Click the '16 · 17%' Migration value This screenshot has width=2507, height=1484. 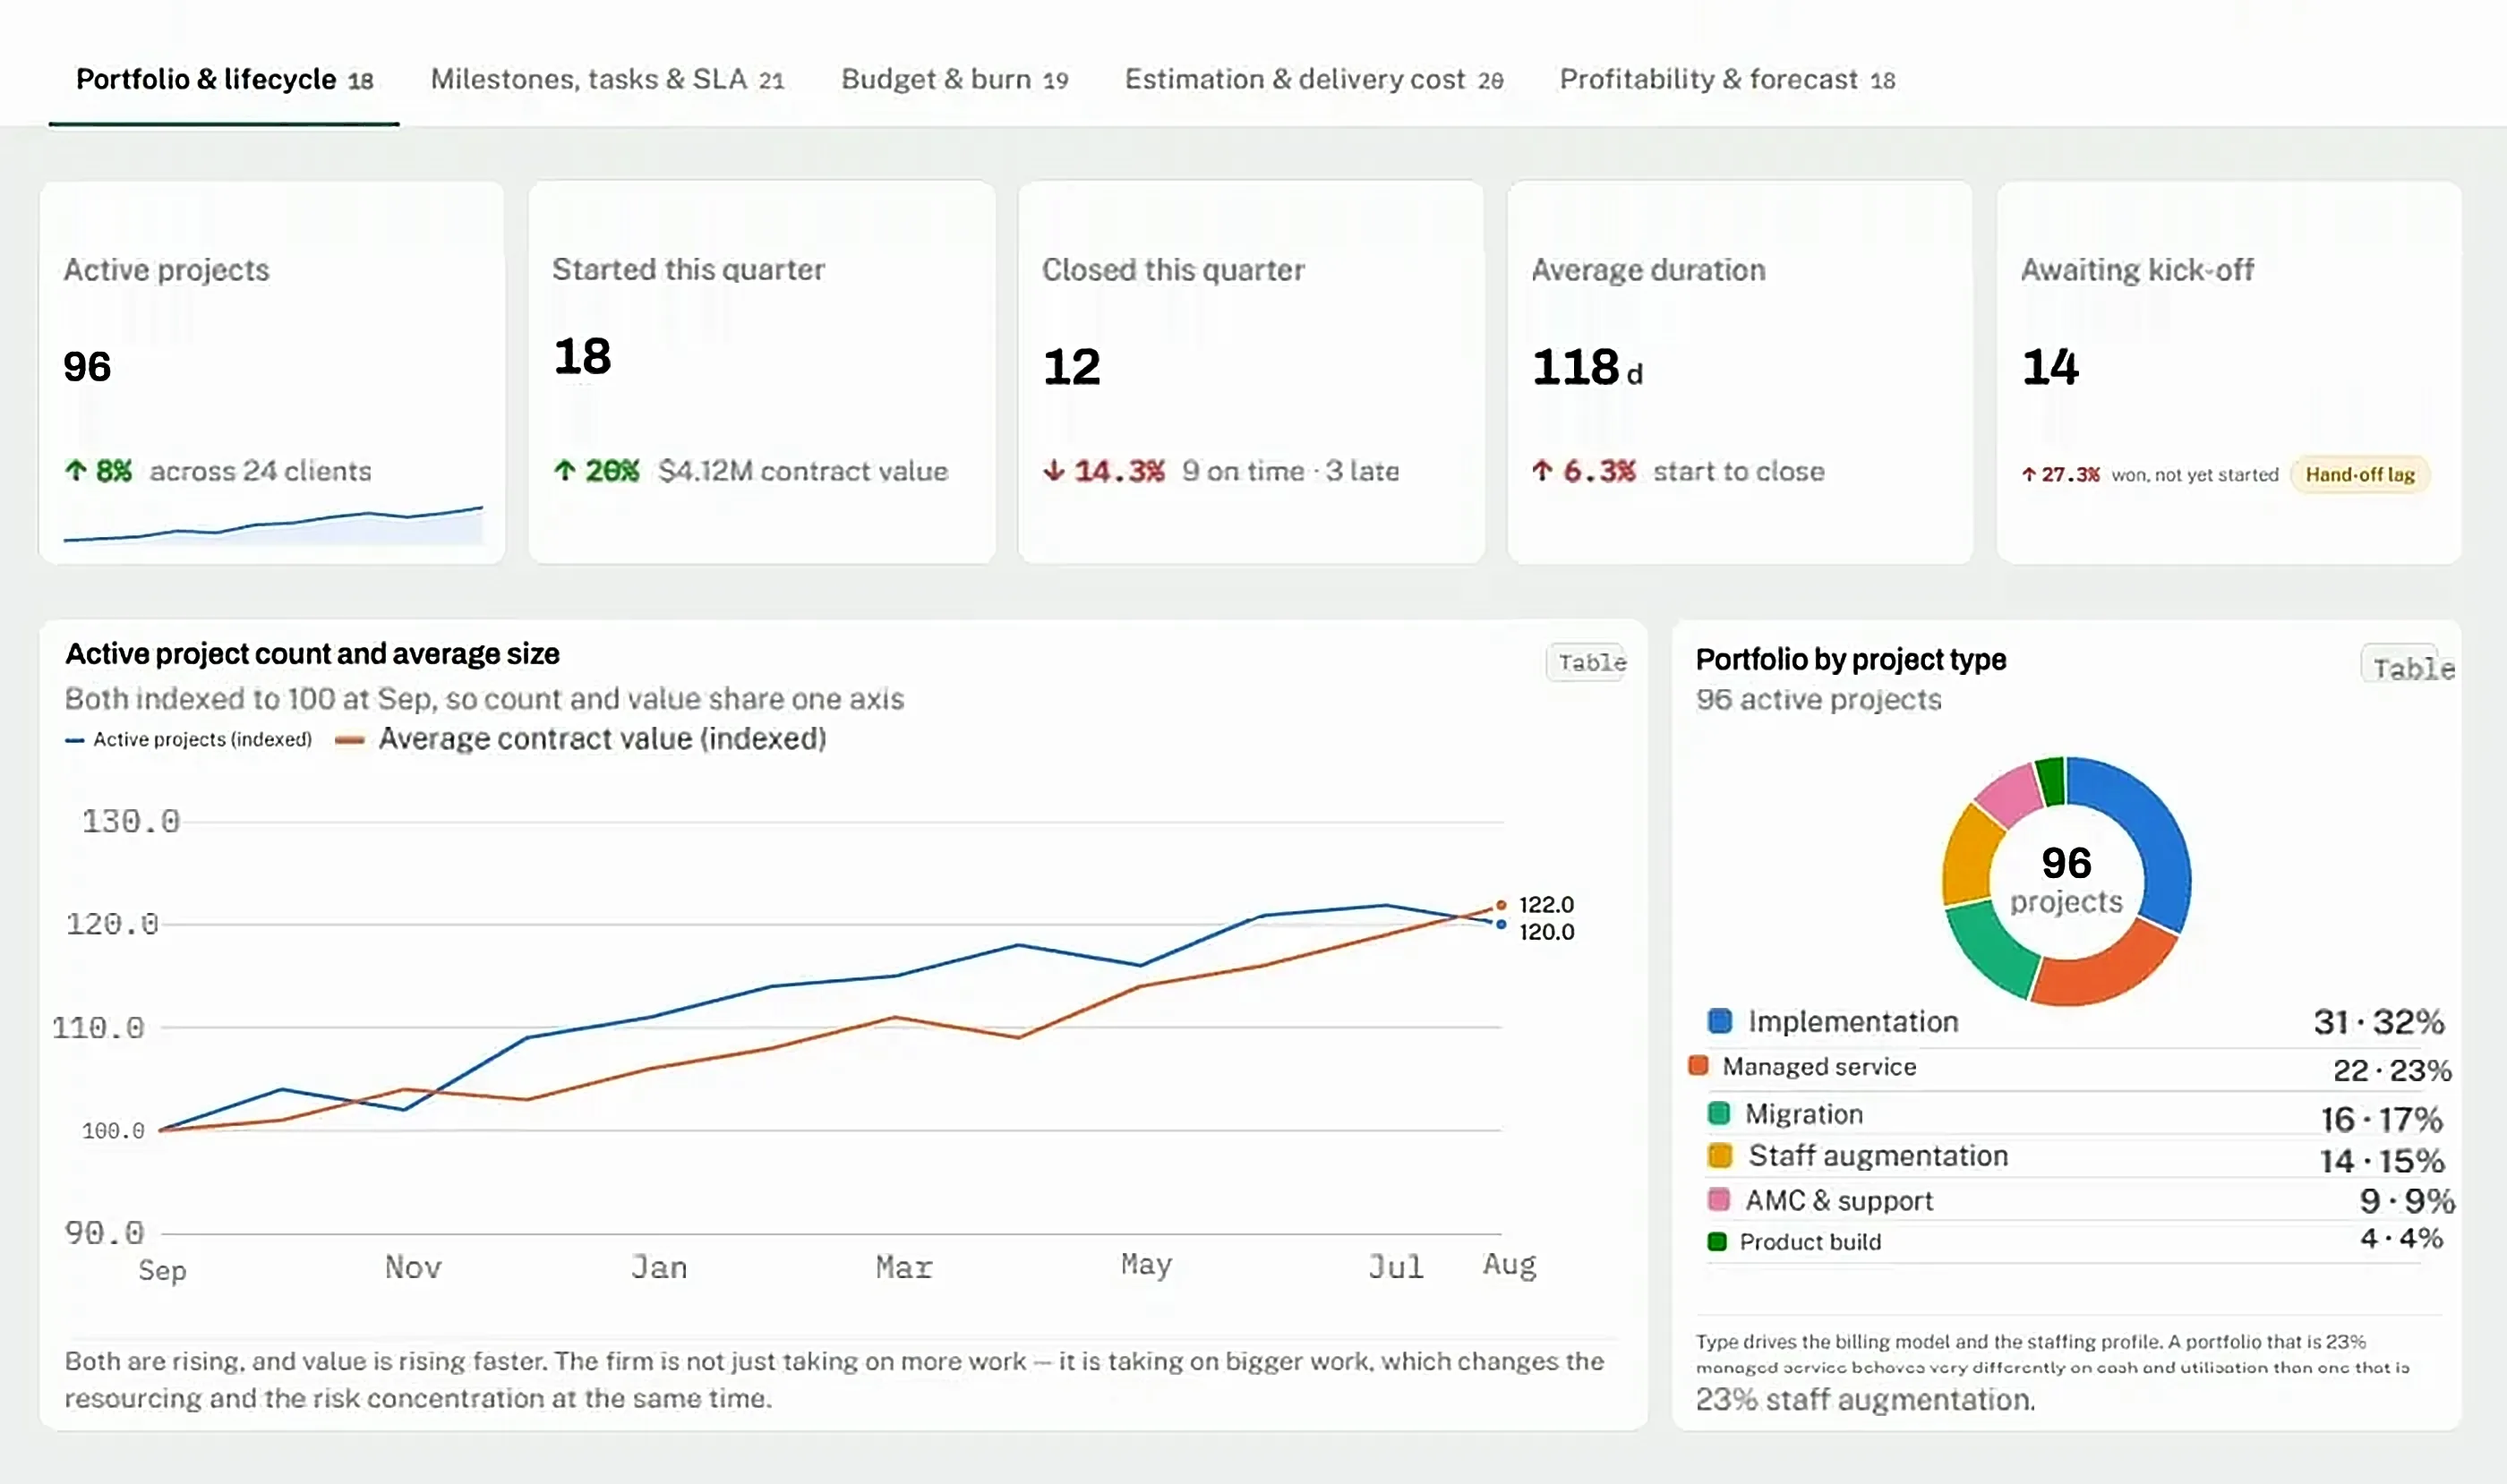pyautogui.click(x=2381, y=1119)
